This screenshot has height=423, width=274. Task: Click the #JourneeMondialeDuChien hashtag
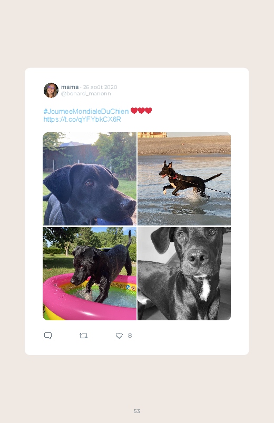[86, 112]
